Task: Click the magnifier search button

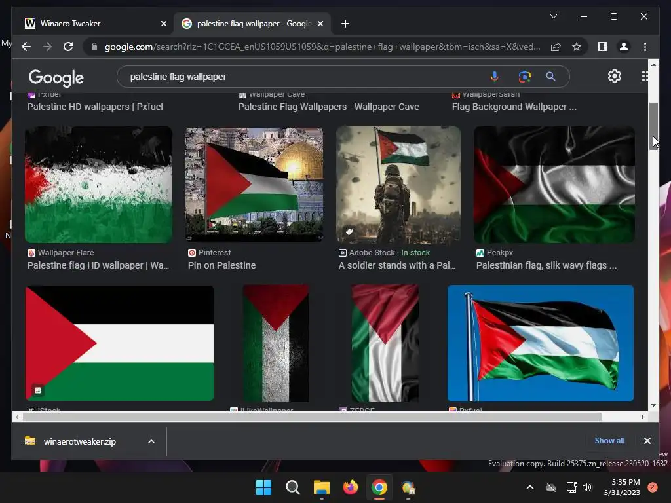Action: coord(550,77)
